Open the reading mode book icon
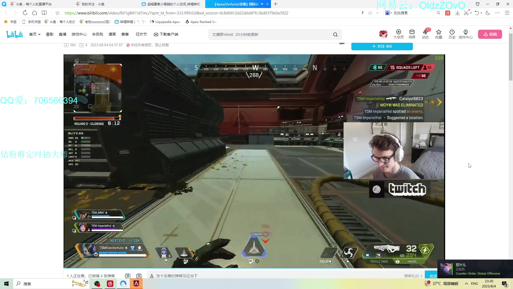The height and width of the screenshot is (289, 513). [44, 13]
